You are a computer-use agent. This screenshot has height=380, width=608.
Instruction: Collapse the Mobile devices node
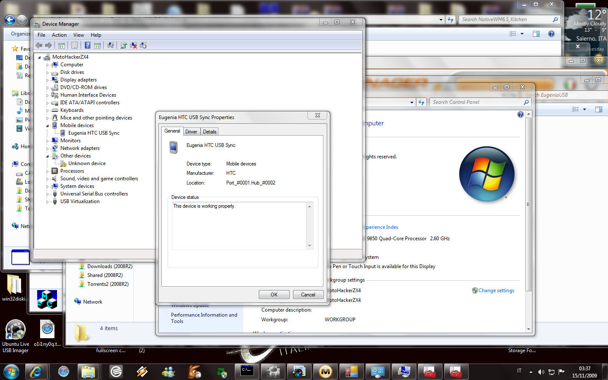click(47, 126)
